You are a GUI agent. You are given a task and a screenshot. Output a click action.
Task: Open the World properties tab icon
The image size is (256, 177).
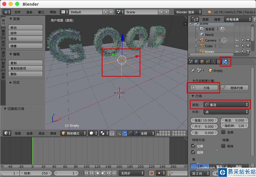pos(196,62)
